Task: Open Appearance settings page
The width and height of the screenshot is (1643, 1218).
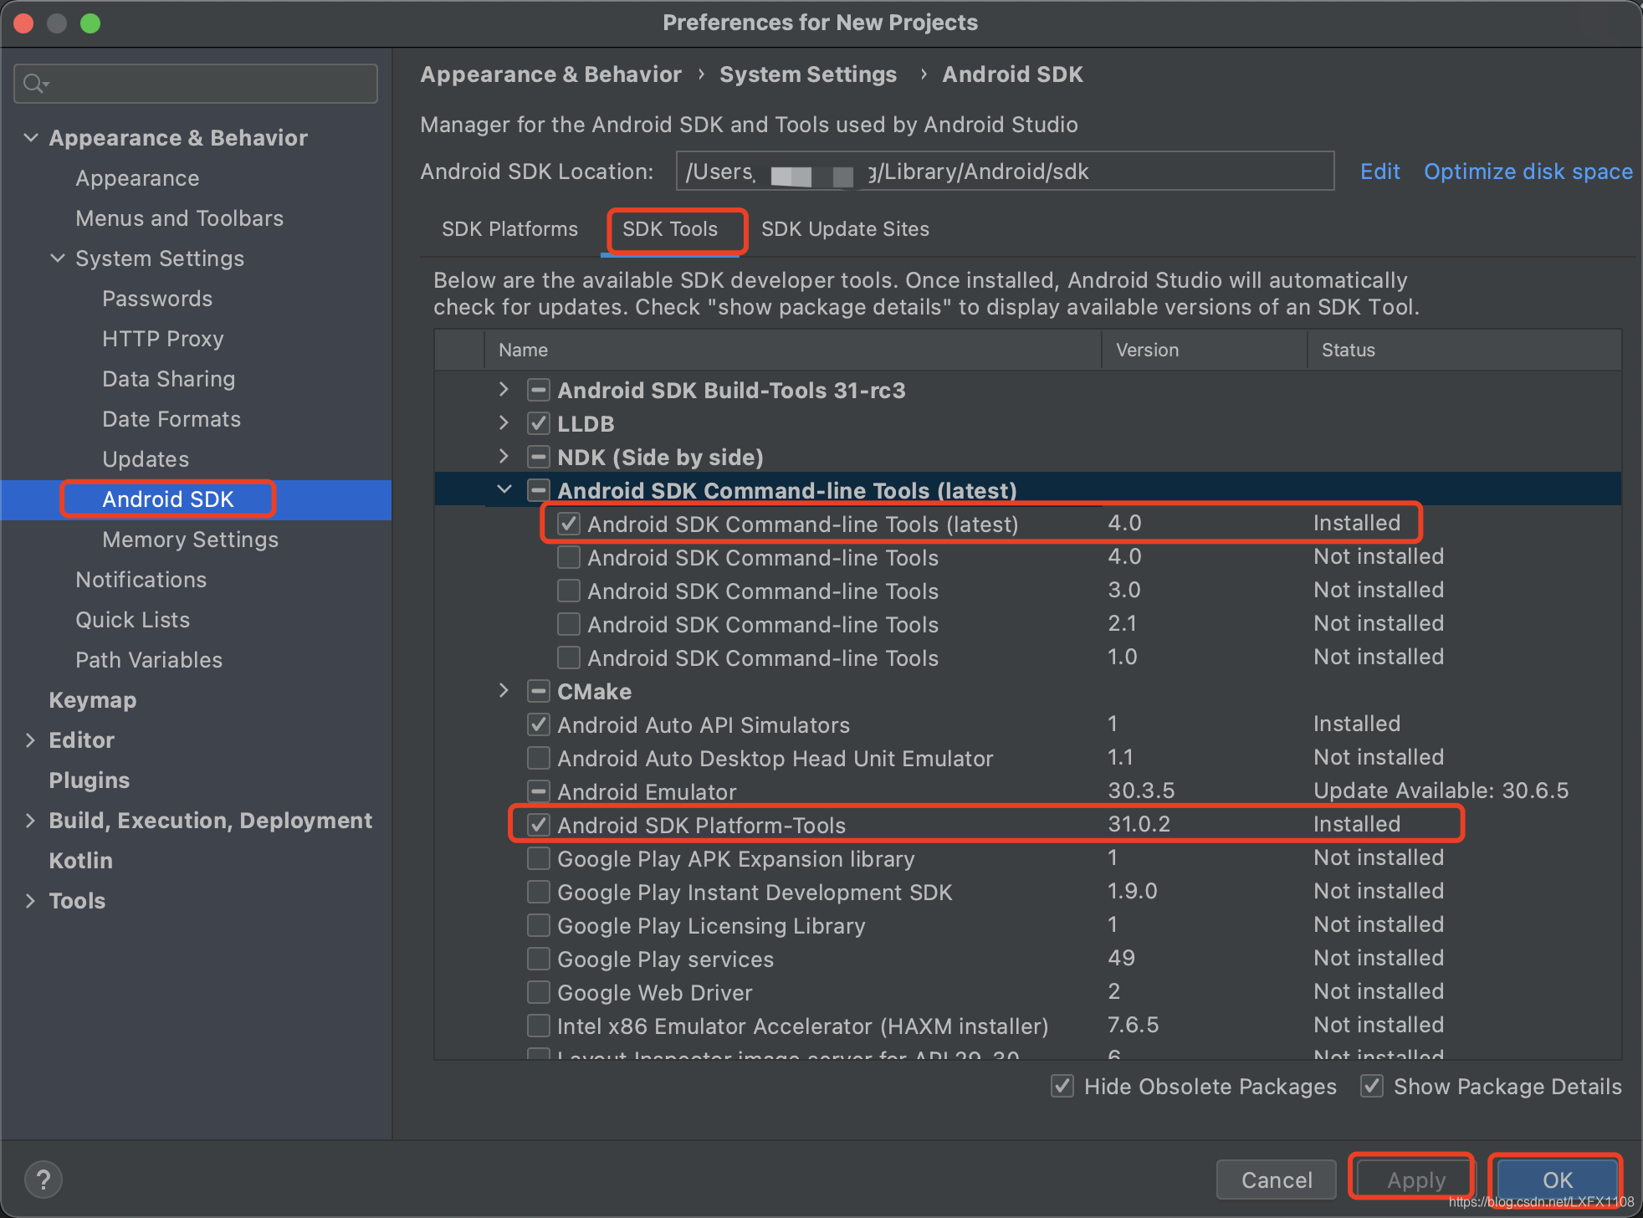Action: coord(137,178)
